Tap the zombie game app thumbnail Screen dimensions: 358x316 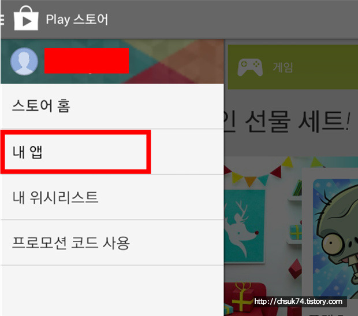click(x=335, y=238)
